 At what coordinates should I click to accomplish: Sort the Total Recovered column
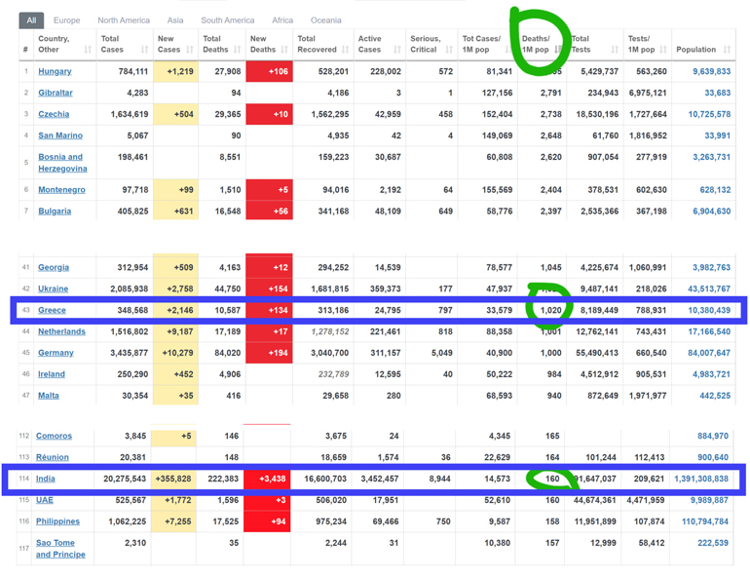345,50
